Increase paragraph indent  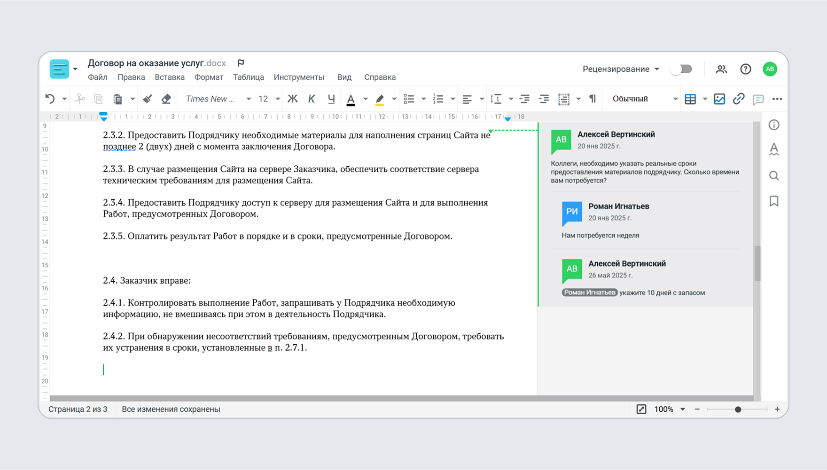[544, 99]
